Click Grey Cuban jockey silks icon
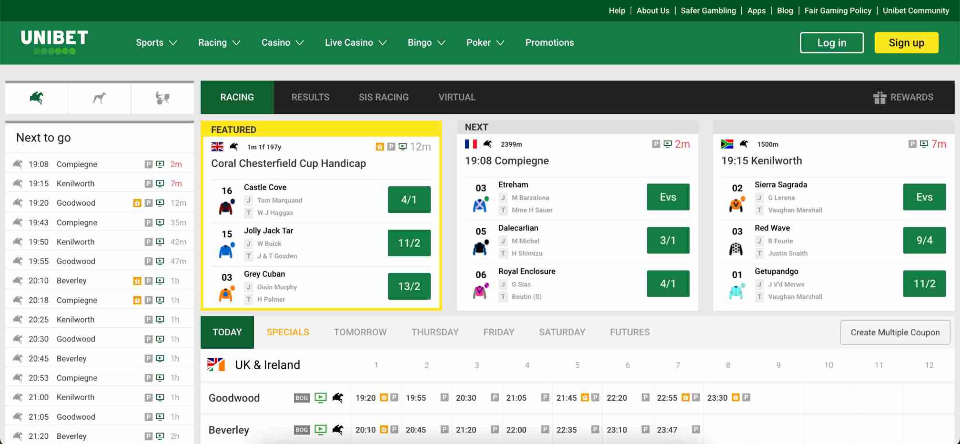The image size is (960, 444). click(x=226, y=294)
